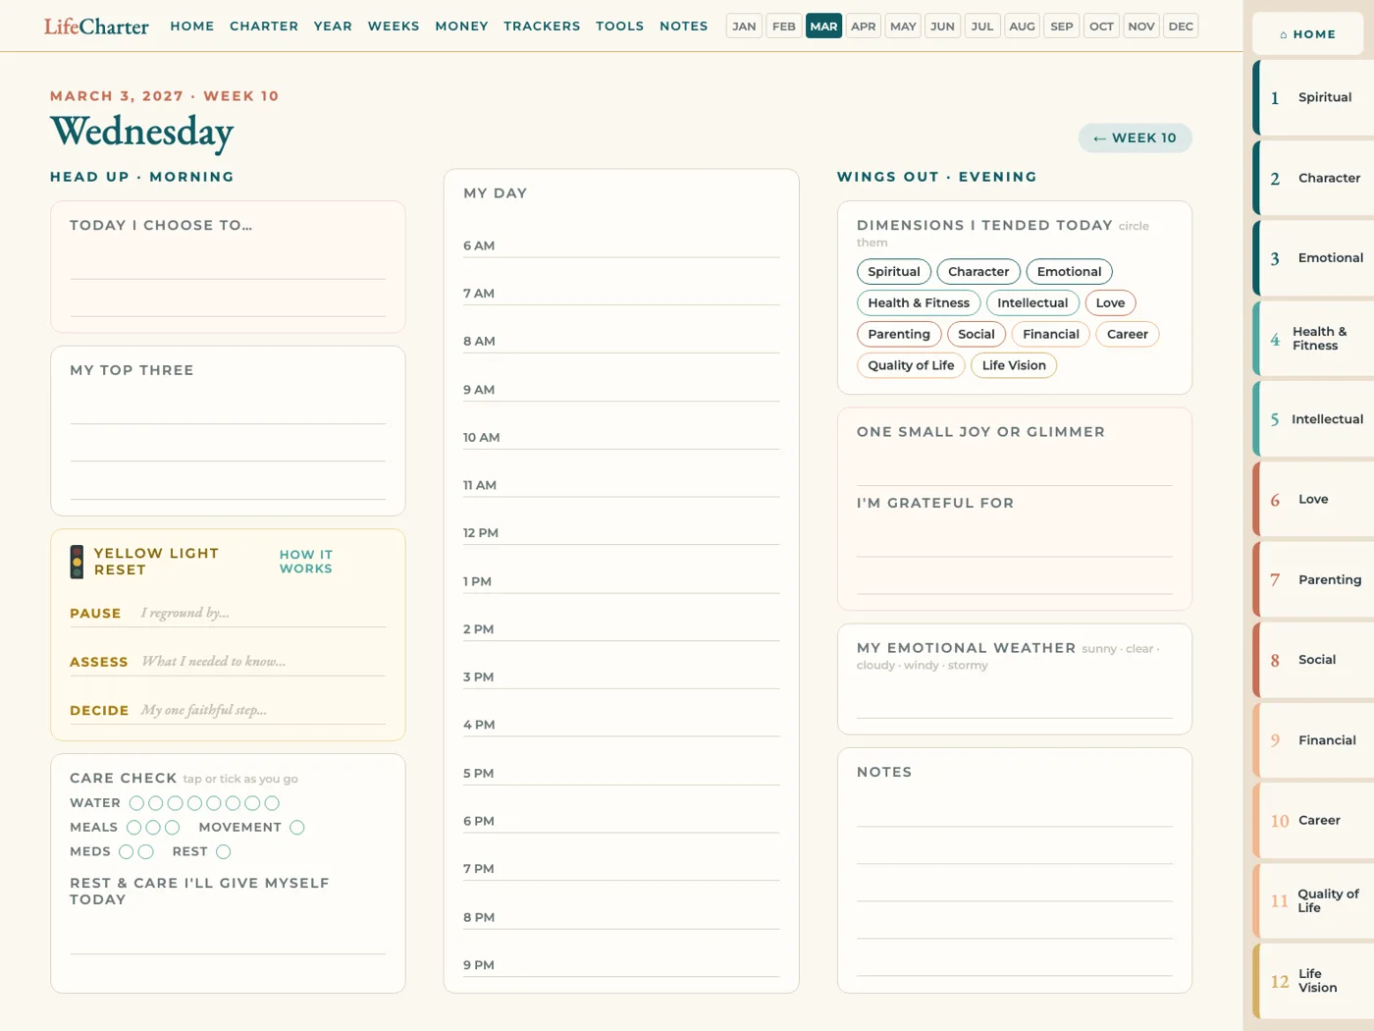
Task: Click the 6 AM line in My Day
Action: (621, 246)
